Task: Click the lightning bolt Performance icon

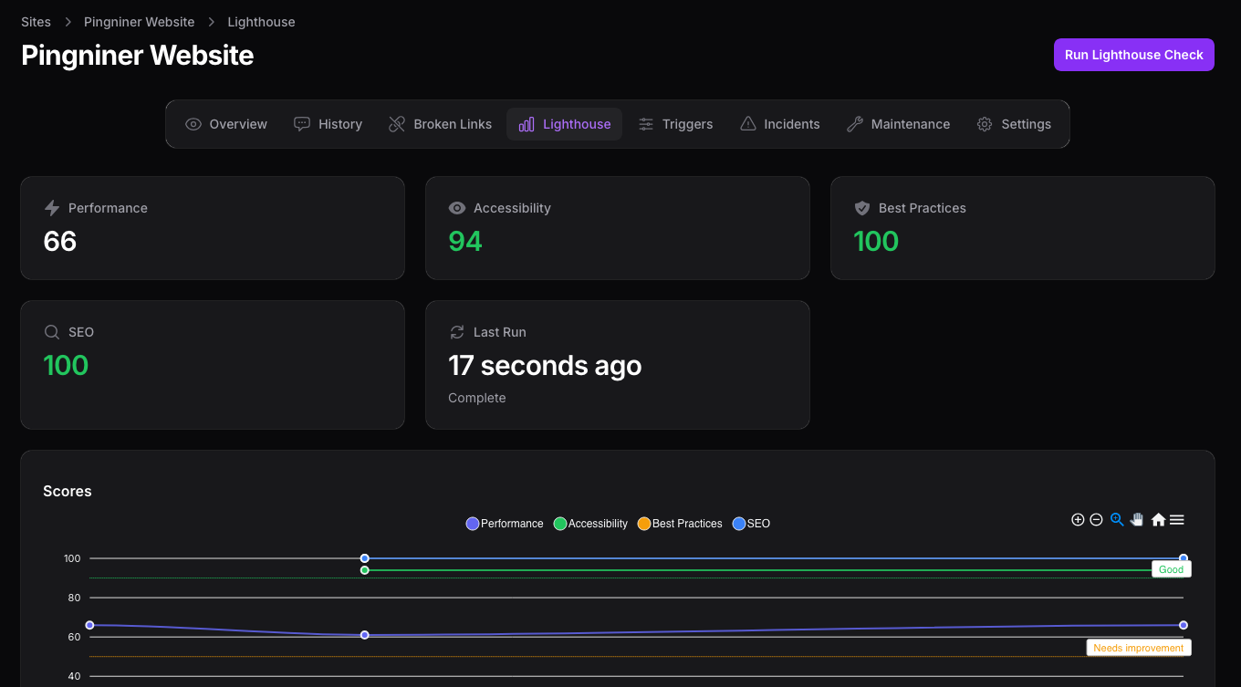Action: coord(52,208)
